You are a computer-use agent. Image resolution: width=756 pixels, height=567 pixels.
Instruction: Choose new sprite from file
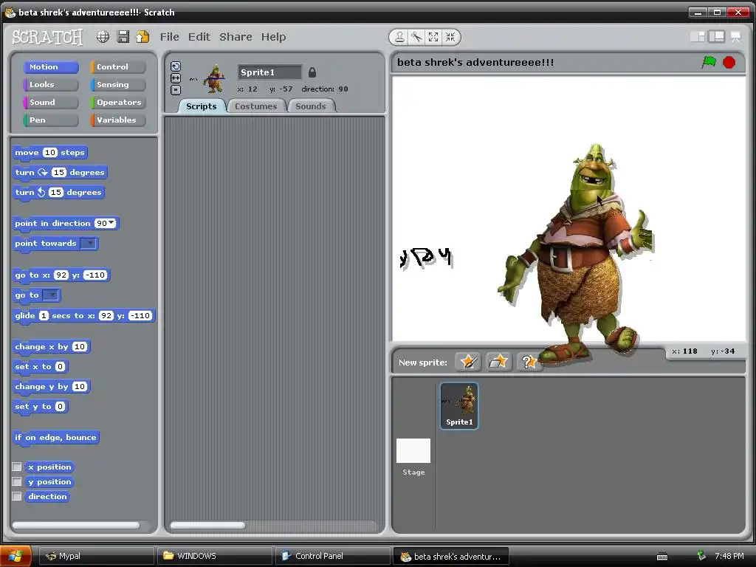coord(498,362)
